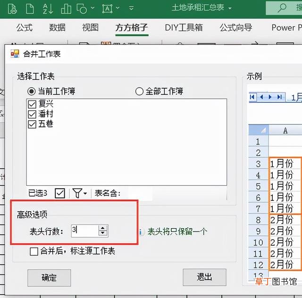Open the 土地承租汇总表 file name dropdown
The image size is (302, 298).
230,8
